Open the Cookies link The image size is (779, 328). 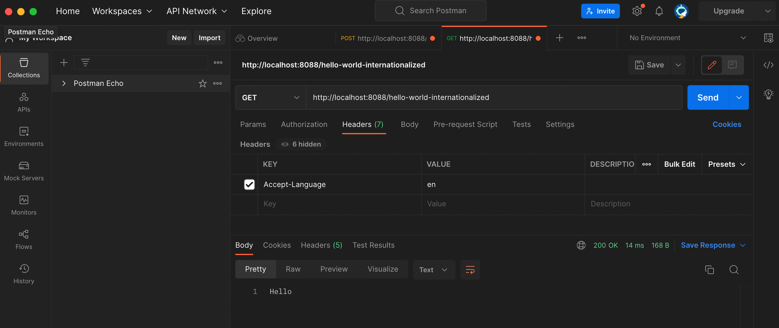click(727, 124)
